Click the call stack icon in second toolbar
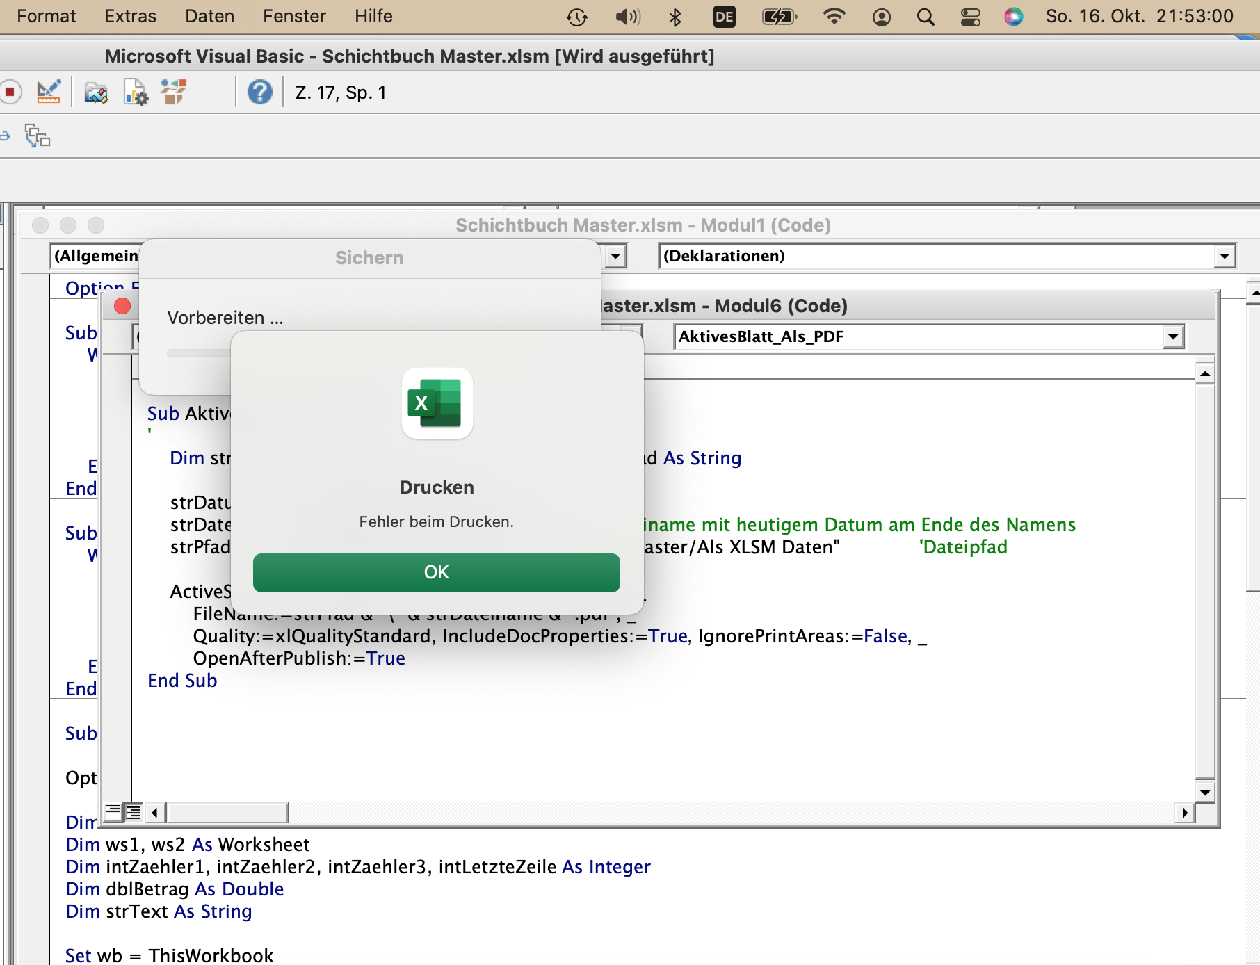This screenshot has width=1260, height=965. point(38,136)
